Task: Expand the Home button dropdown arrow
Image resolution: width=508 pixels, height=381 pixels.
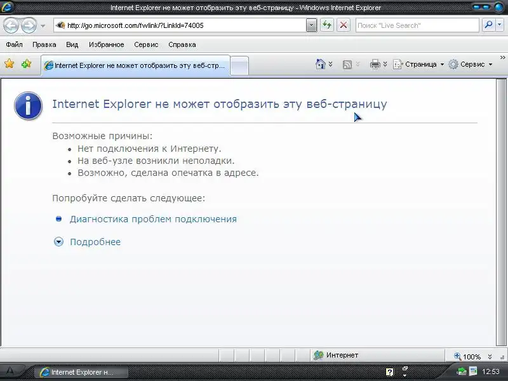Action: pos(330,64)
